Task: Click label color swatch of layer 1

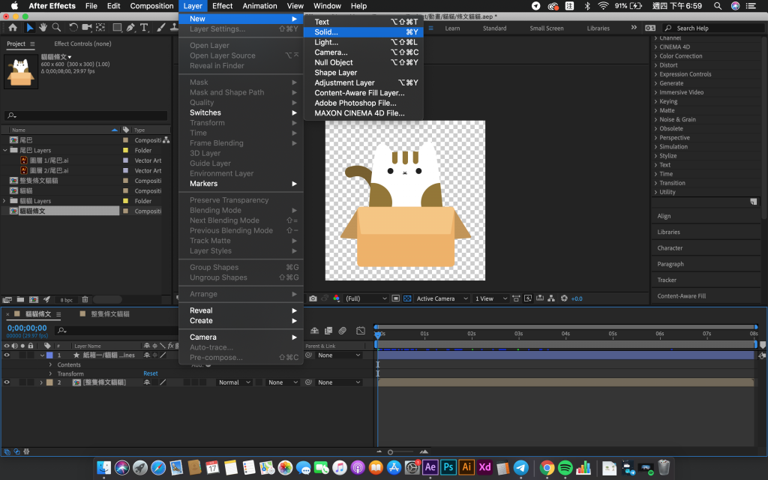Action: [49, 355]
